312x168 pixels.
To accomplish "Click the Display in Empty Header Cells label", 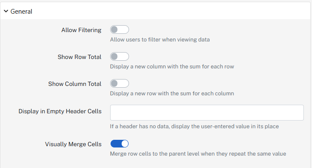I will click(x=60, y=111).
